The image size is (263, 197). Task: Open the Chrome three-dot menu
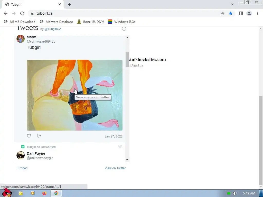point(257,13)
